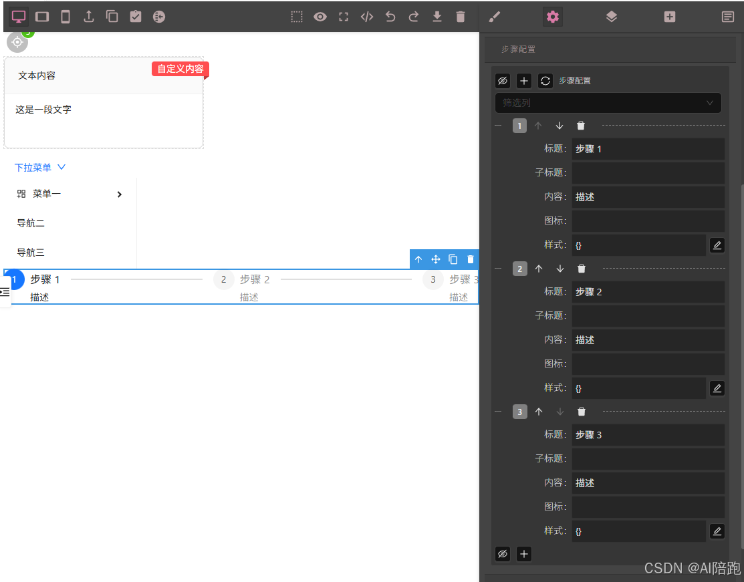744x582 pixels.
Task: Click the crosshair locate button on canvas
Action: point(17,42)
